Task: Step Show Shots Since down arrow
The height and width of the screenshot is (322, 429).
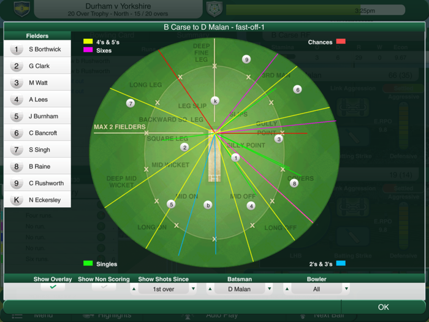Action: pyautogui.click(x=193, y=289)
